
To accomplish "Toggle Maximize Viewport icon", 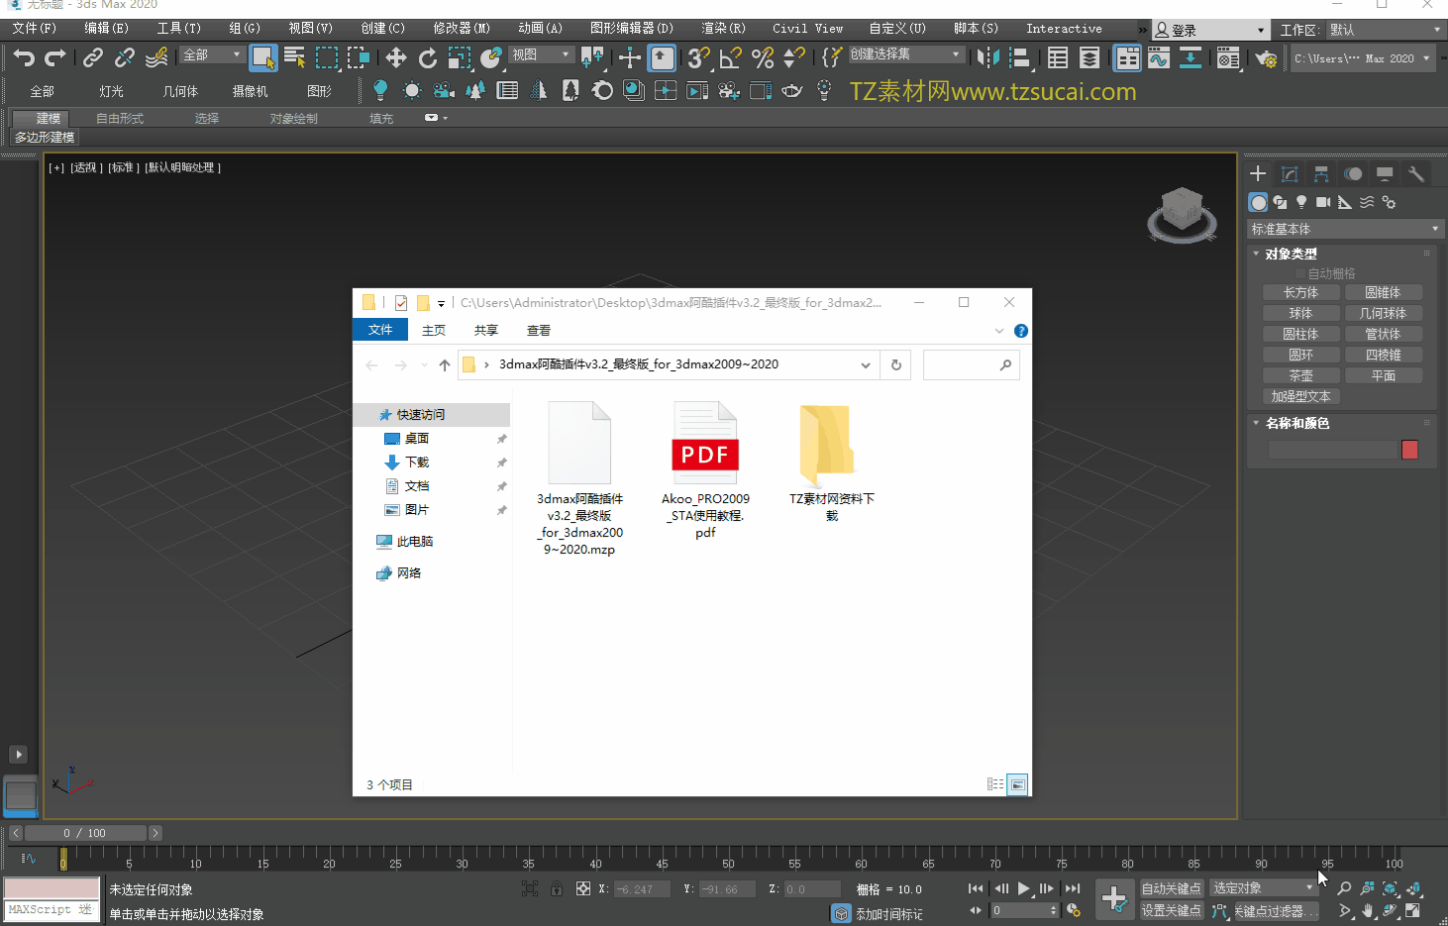I will [x=1413, y=910].
